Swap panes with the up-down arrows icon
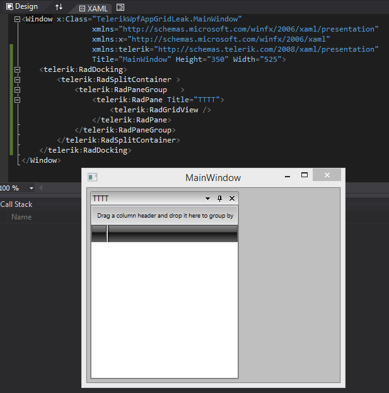Viewport: 389px width, 393px height. pyautogui.click(x=59, y=7)
